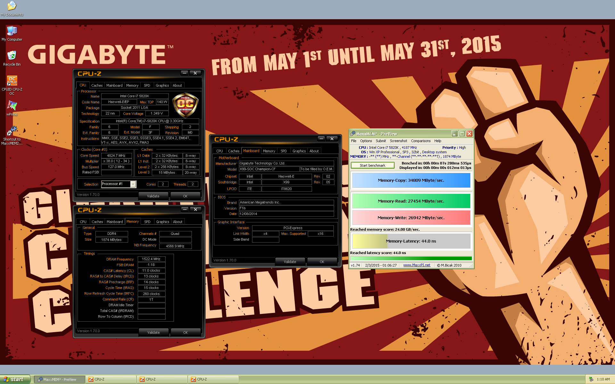Launch the wPrime desktop icon
615x384 pixels.
point(12,108)
